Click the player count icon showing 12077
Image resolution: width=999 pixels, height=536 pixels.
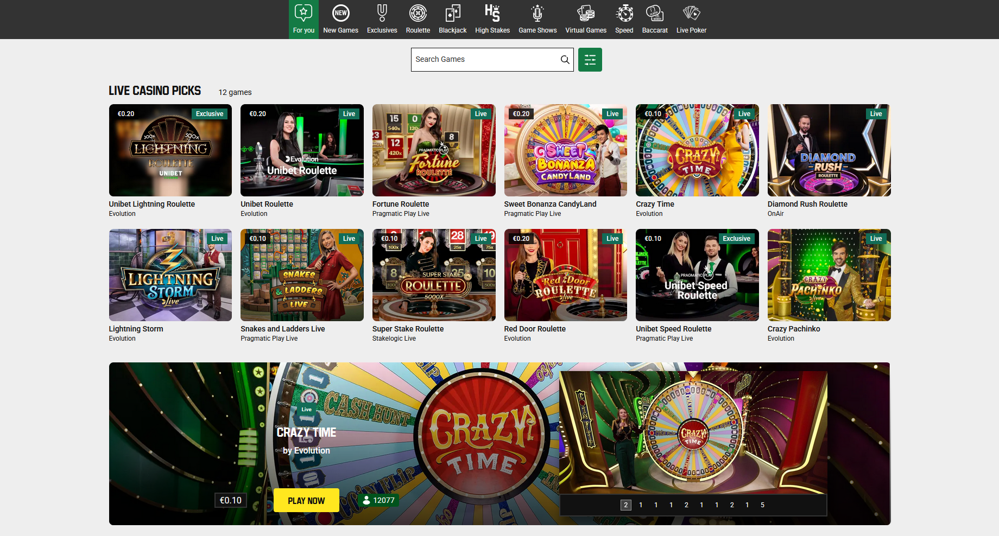(366, 500)
